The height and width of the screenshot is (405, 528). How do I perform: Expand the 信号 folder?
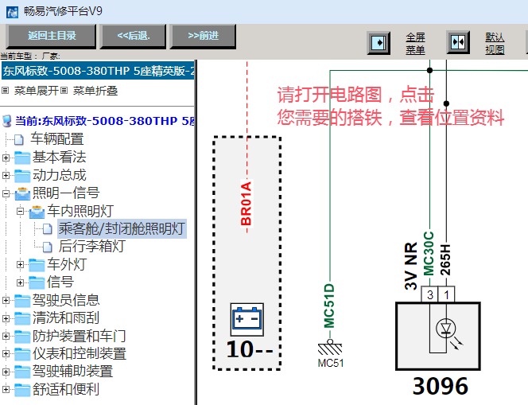20,282
